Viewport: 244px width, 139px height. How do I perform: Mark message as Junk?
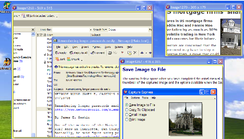click(60, 59)
